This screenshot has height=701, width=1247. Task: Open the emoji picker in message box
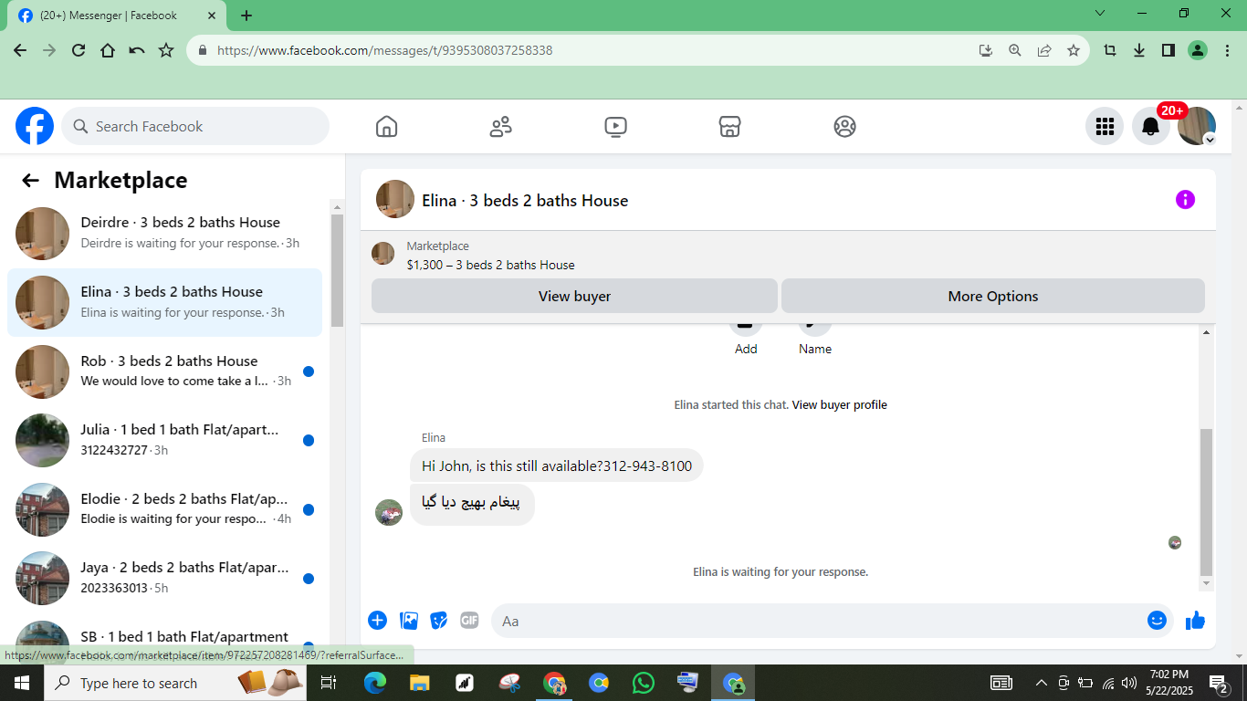tap(1157, 621)
